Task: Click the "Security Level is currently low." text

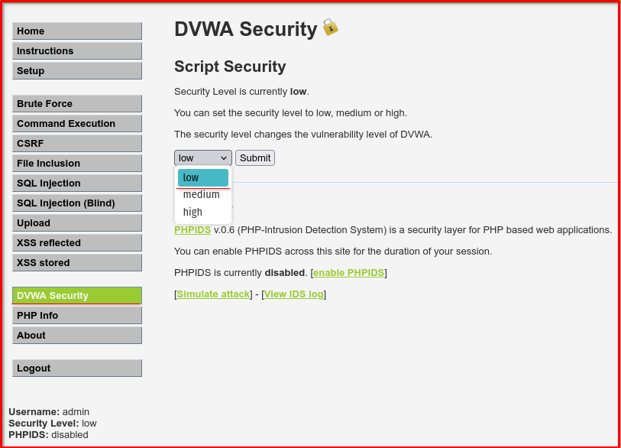Action: (x=241, y=92)
